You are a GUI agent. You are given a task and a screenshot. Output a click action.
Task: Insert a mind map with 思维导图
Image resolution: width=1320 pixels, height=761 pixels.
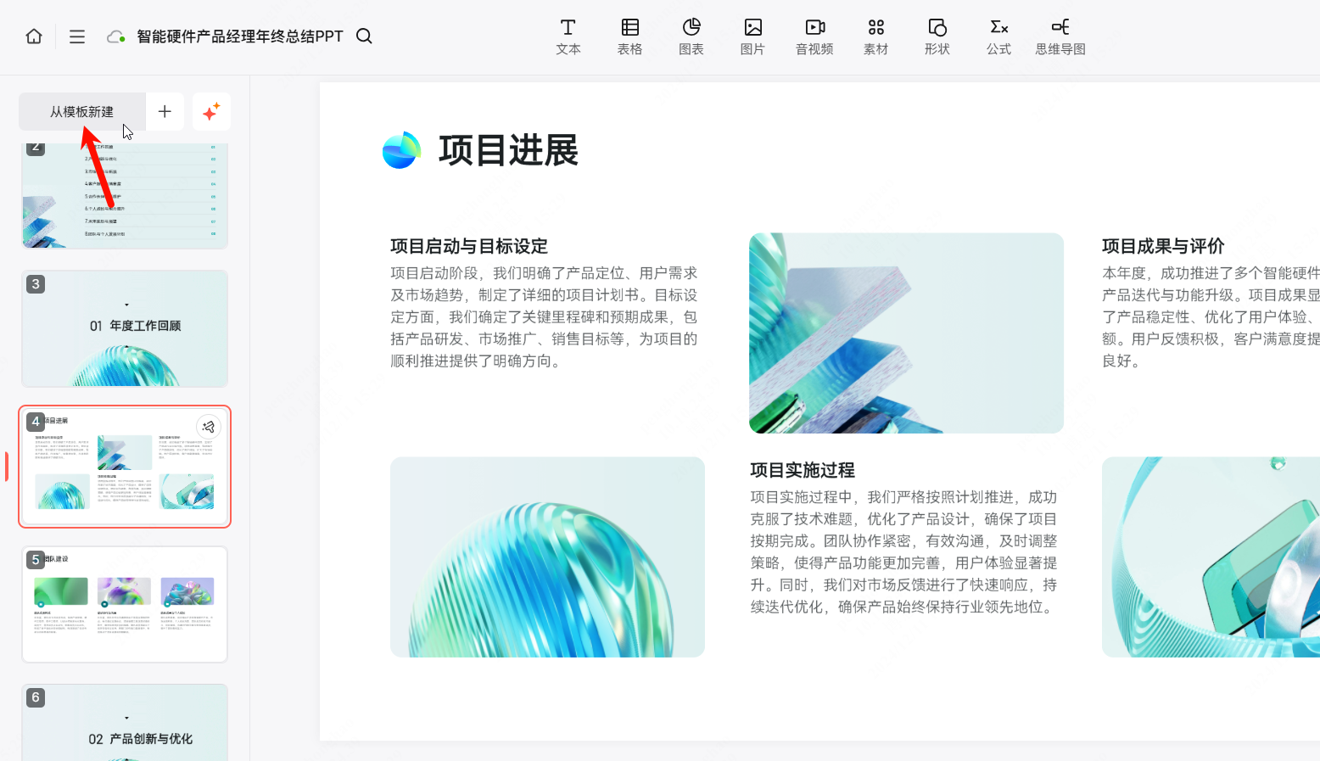pyautogui.click(x=1060, y=37)
